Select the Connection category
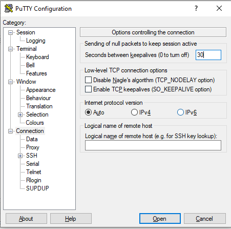This screenshot has height=229, width=231. [x=30, y=131]
